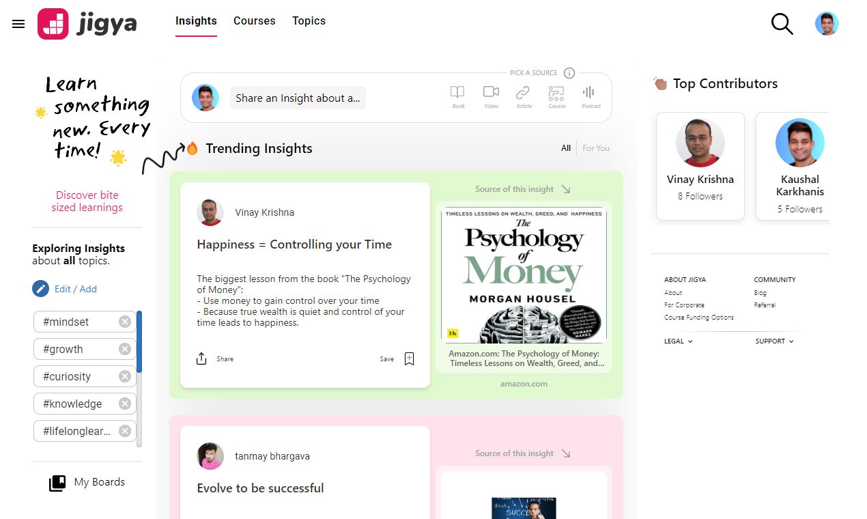867x519 pixels.
Task: Switch to the Courses tab
Action: tap(255, 21)
